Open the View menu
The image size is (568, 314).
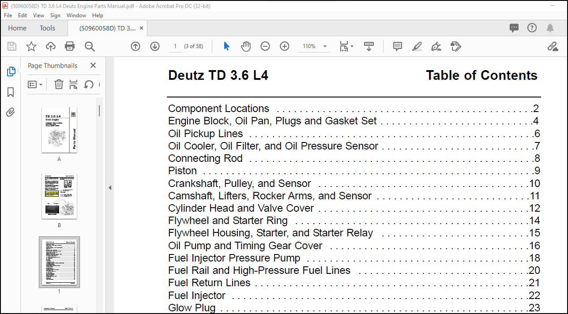pyautogui.click(x=39, y=15)
